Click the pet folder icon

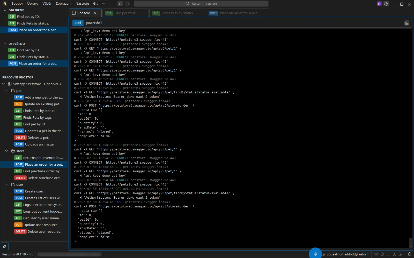pos(13,91)
